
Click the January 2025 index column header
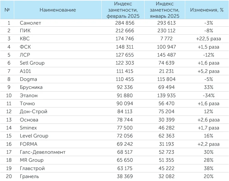pyautogui.click(x=165, y=10)
